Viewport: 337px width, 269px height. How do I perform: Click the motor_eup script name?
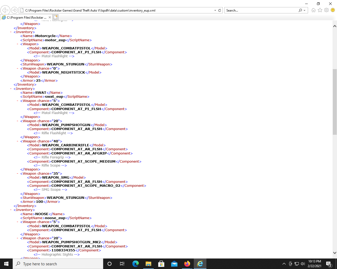[55, 40]
